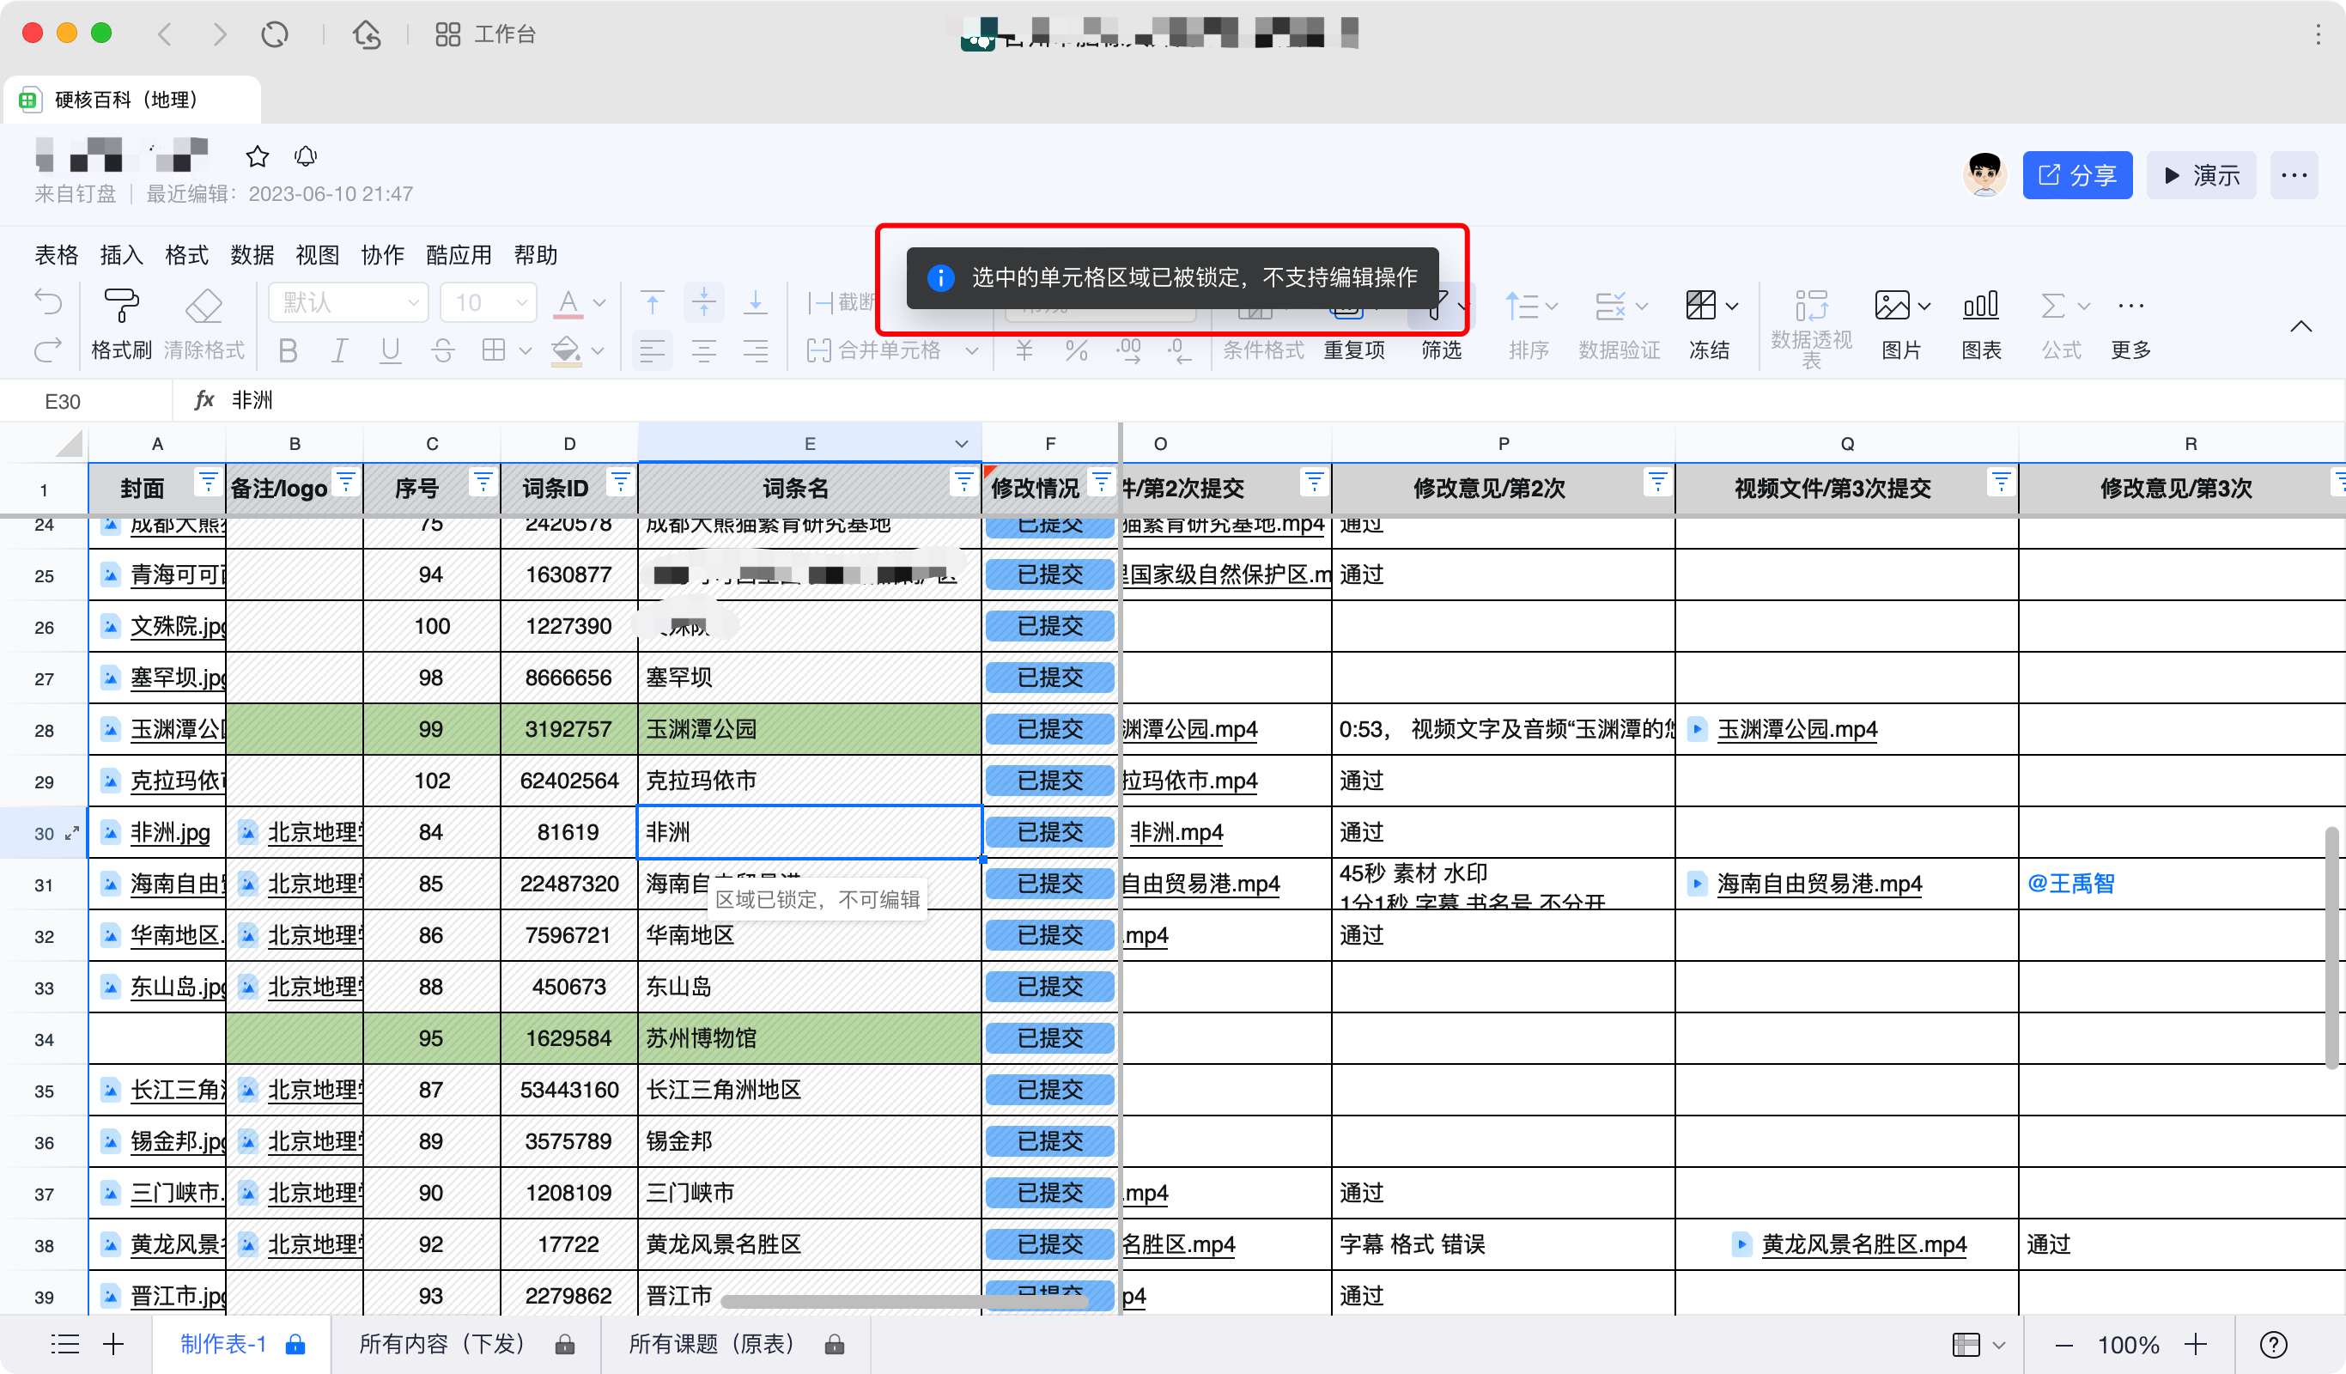Open the 数据 menu
2346x1374 pixels.
pos(252,255)
